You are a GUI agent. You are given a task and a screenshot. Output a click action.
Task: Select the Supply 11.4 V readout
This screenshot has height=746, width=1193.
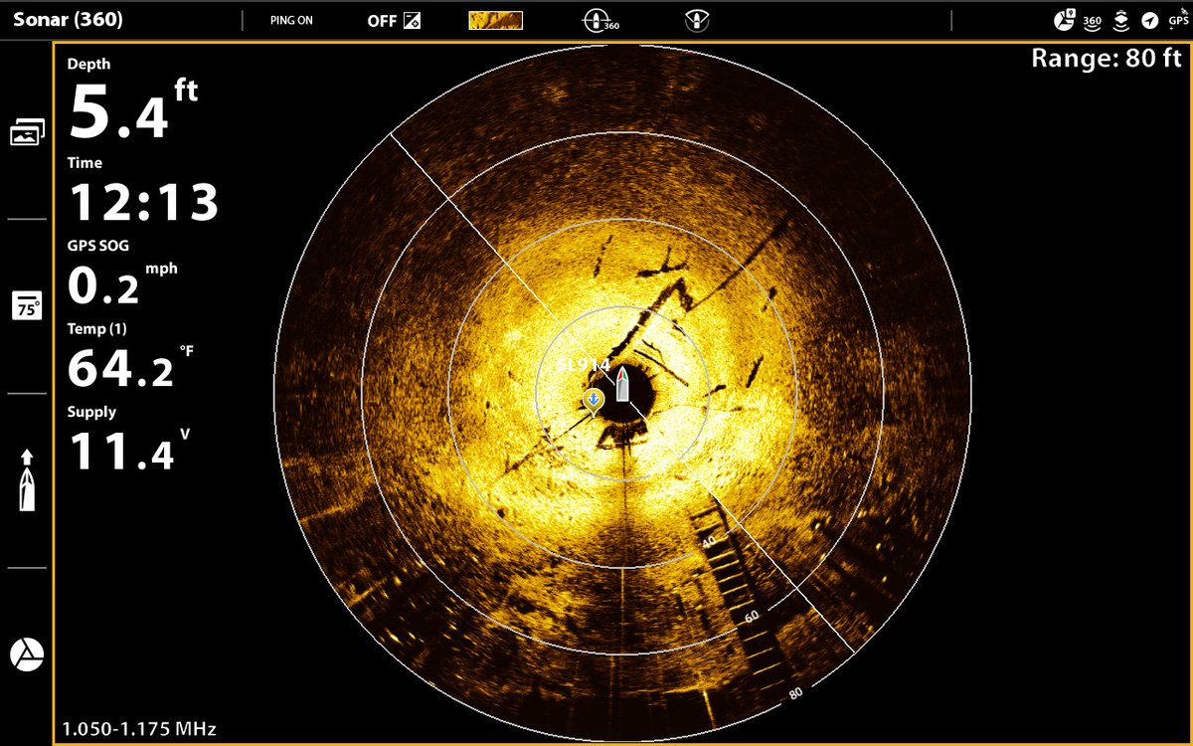pyautogui.click(x=128, y=438)
